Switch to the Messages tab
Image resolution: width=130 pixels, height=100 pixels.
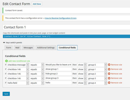(28, 48)
